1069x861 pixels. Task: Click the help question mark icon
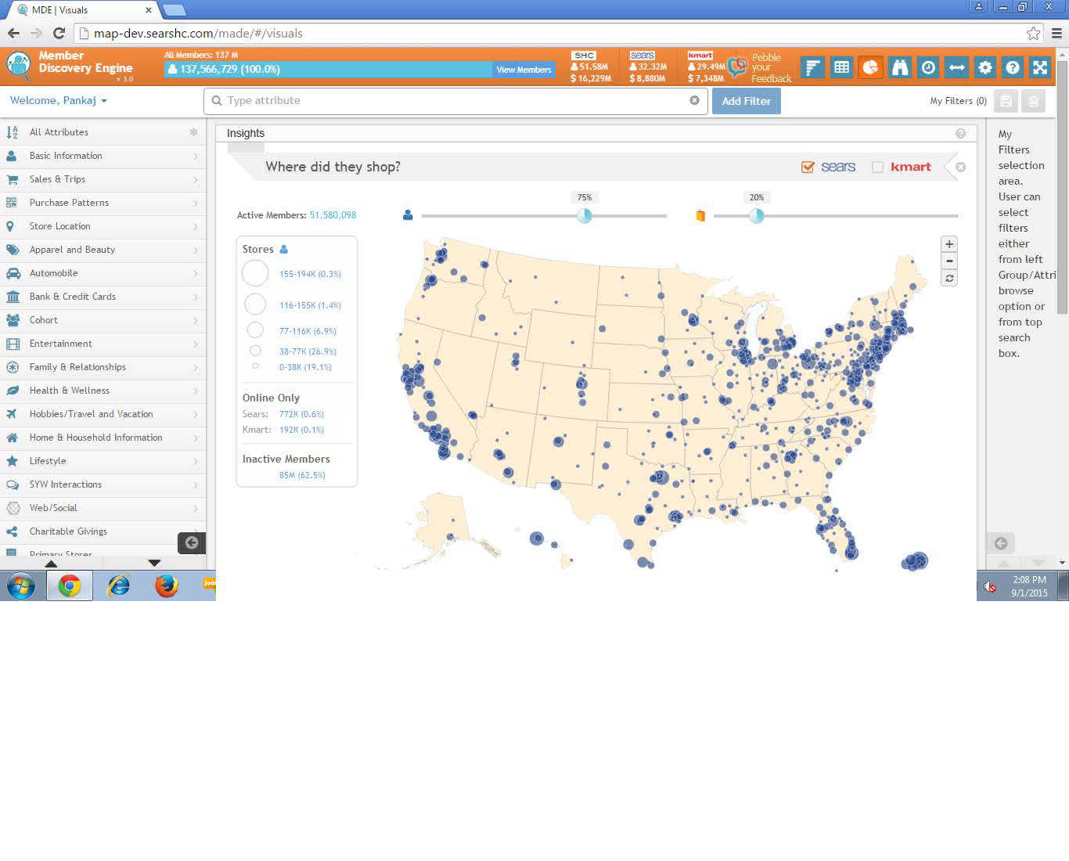(1013, 68)
